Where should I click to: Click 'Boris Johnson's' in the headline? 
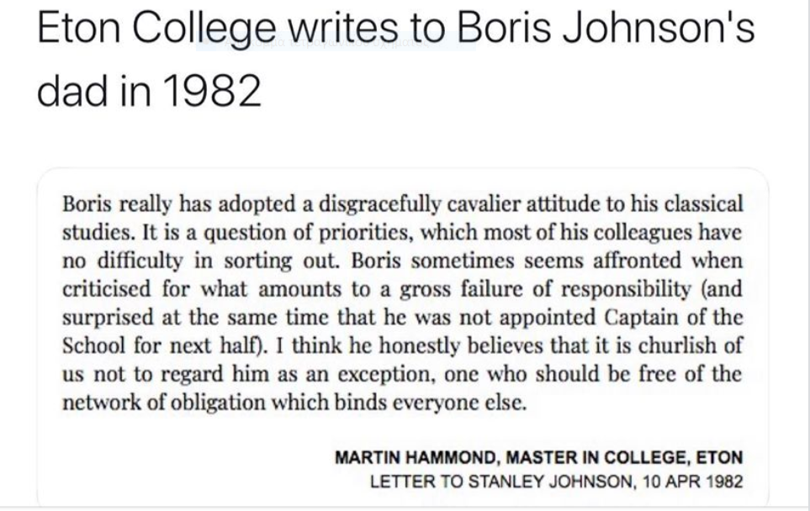tap(606, 28)
